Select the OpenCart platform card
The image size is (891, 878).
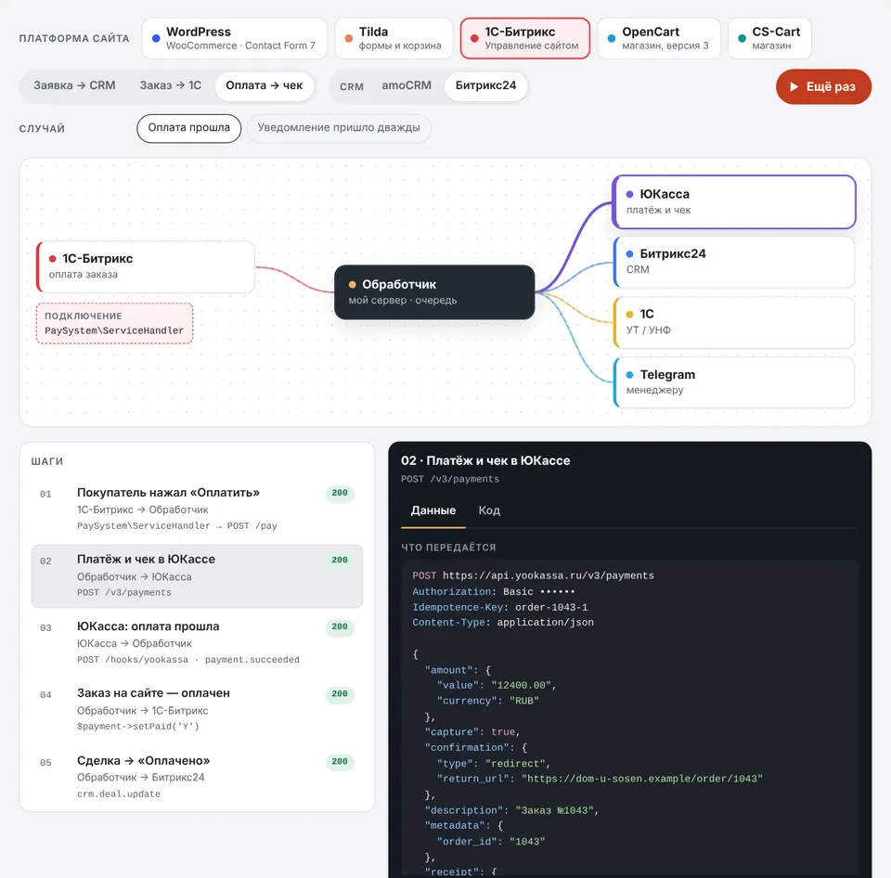(659, 38)
